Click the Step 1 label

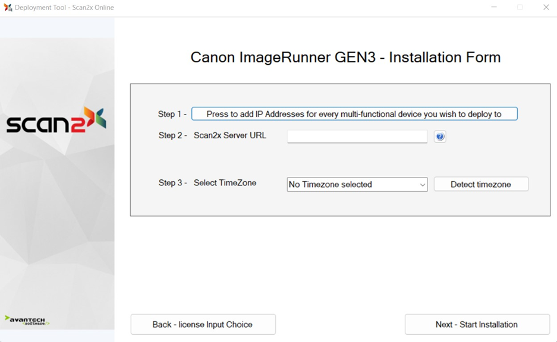point(172,114)
